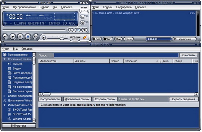The image size is (202, 132).
Task: Open the Сервис menu
Action: coord(44,7)
